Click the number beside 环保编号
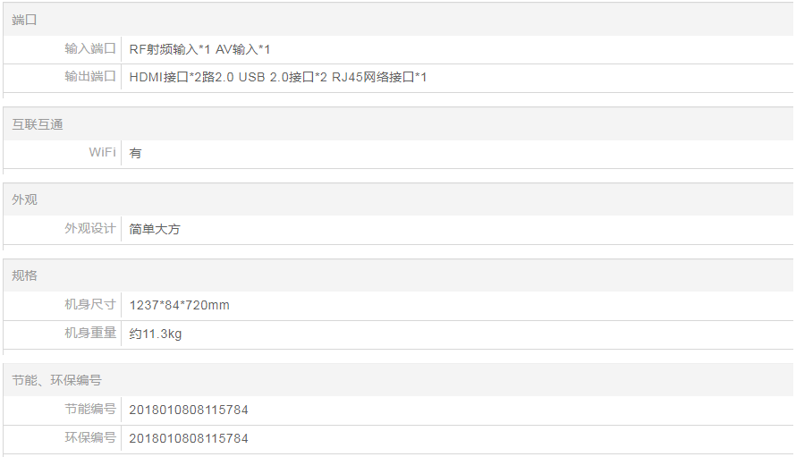 (x=189, y=439)
